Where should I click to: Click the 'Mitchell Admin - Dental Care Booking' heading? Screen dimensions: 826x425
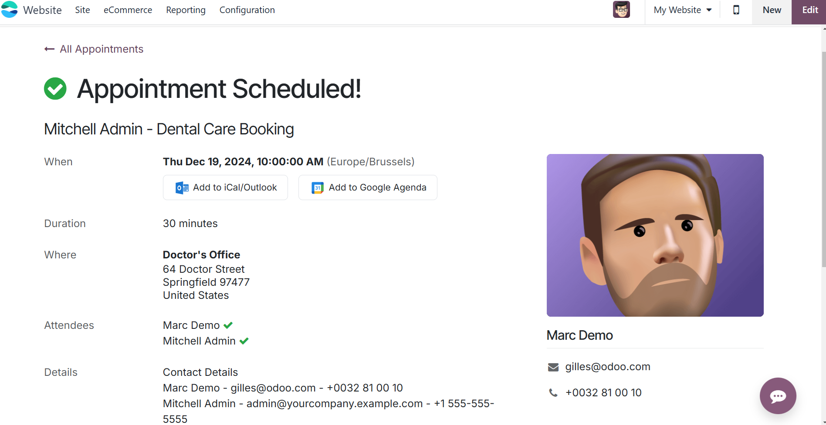tap(169, 129)
